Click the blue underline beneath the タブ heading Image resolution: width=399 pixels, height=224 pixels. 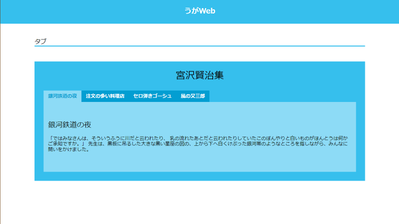pos(199,46)
